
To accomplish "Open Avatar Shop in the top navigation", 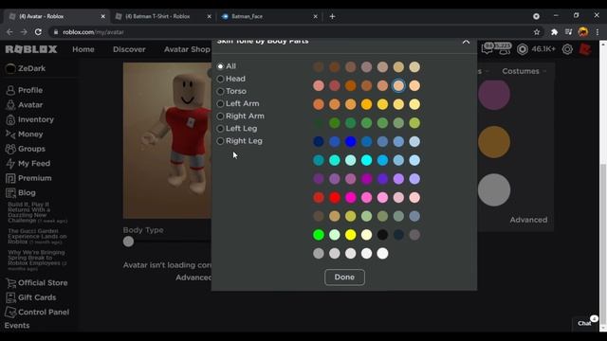I will tap(187, 49).
